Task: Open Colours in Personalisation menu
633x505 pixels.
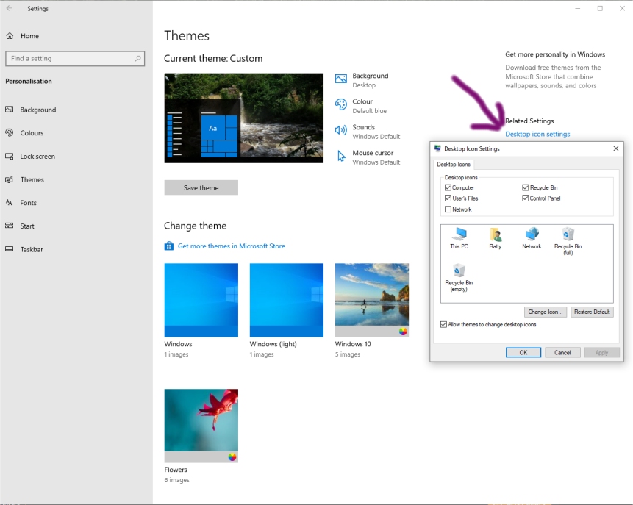Action: point(32,133)
